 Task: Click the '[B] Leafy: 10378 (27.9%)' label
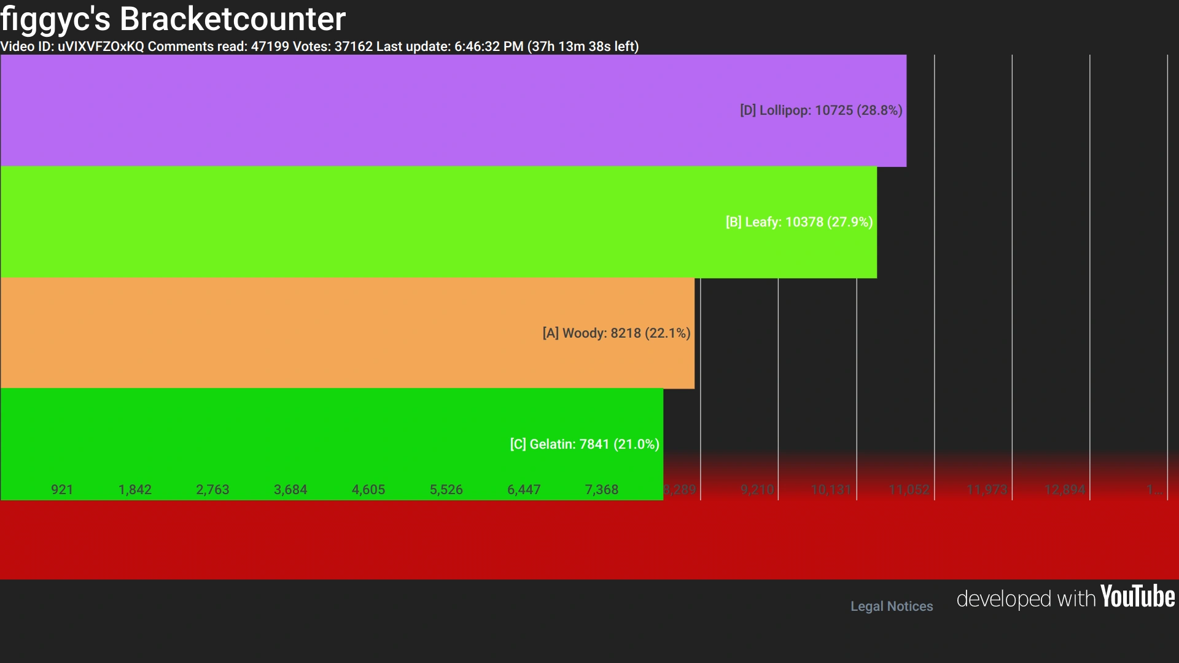(799, 222)
